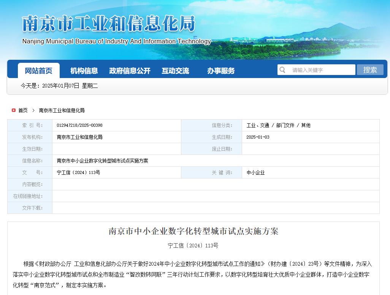The width and height of the screenshot is (390, 295).
Task: Click the 索引号 label cell
Action: 30,125
